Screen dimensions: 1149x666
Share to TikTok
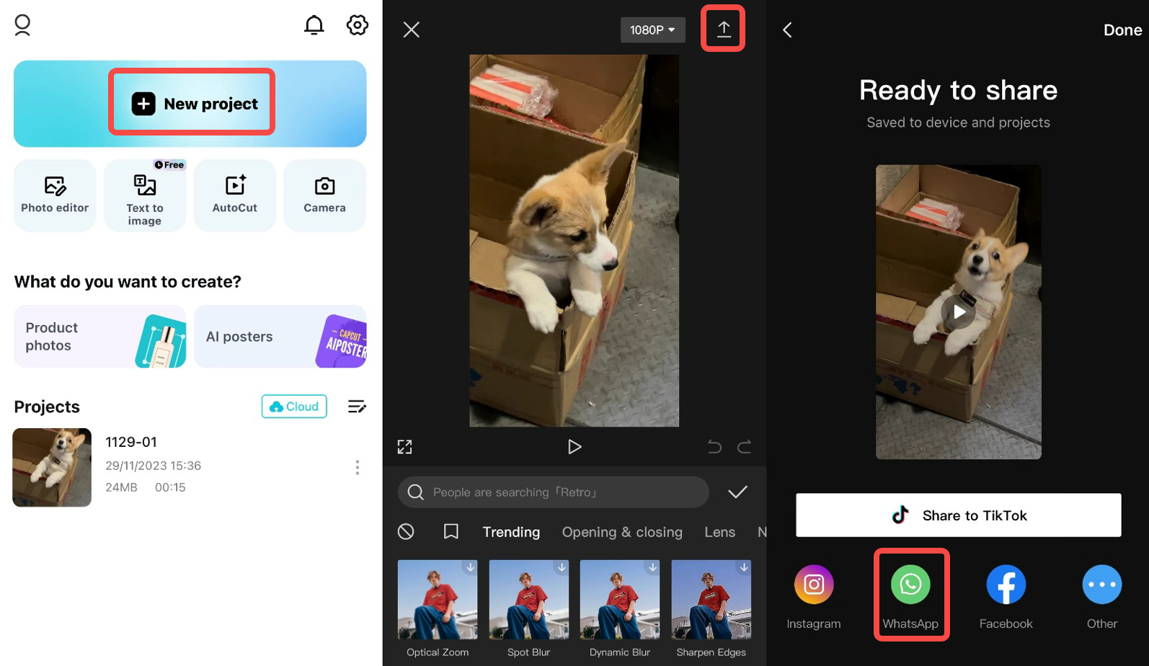(x=958, y=515)
